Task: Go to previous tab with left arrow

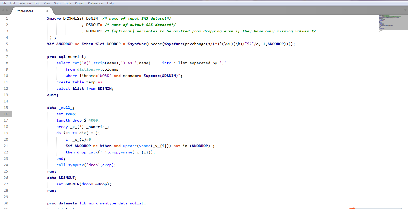Action: coord(3,10)
